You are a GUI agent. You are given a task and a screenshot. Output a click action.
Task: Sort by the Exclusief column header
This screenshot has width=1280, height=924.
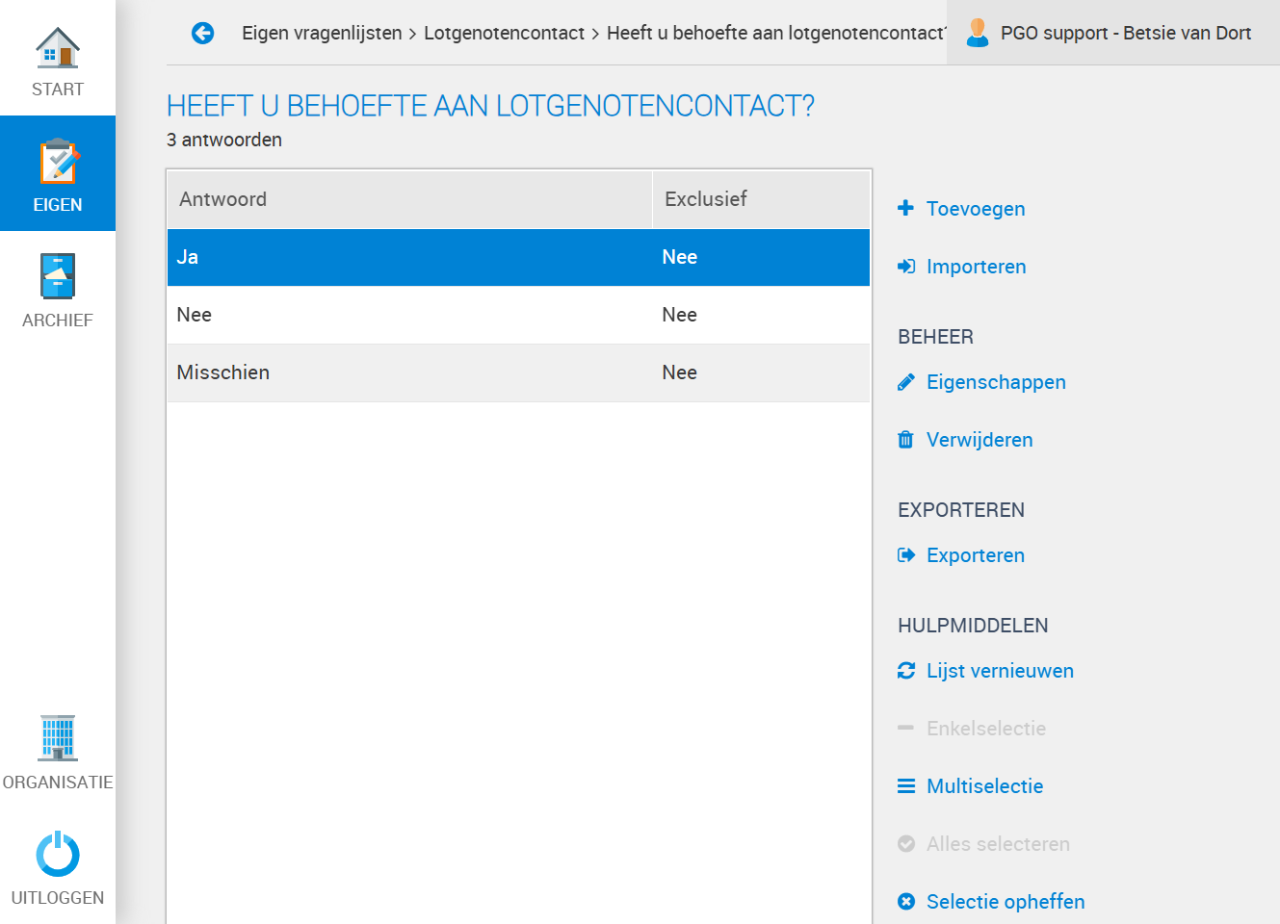[x=761, y=199]
